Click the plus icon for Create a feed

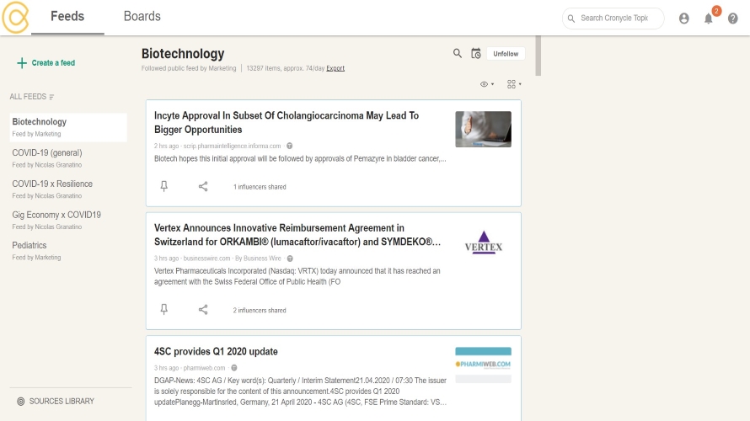click(22, 63)
